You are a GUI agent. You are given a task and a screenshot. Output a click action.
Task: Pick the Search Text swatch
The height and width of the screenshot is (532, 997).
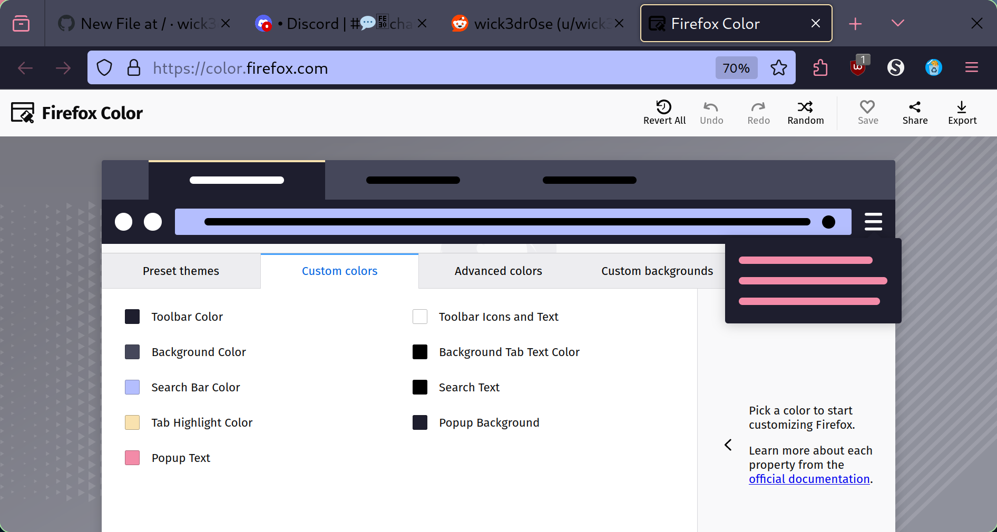(420, 387)
